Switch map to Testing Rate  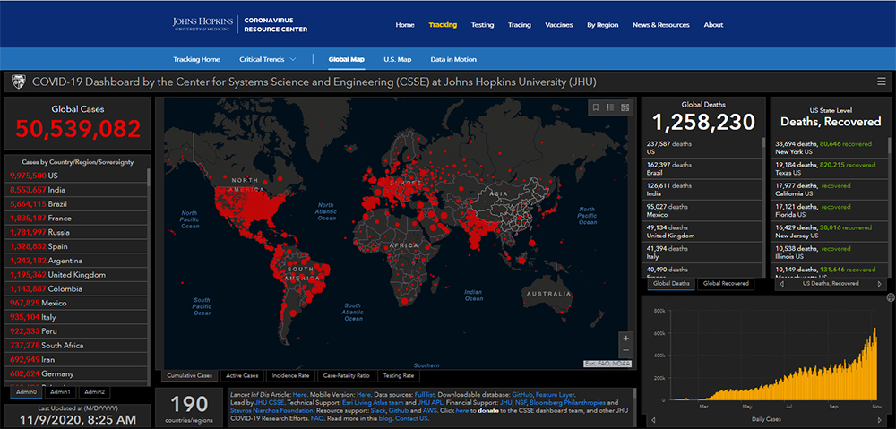[x=400, y=376]
